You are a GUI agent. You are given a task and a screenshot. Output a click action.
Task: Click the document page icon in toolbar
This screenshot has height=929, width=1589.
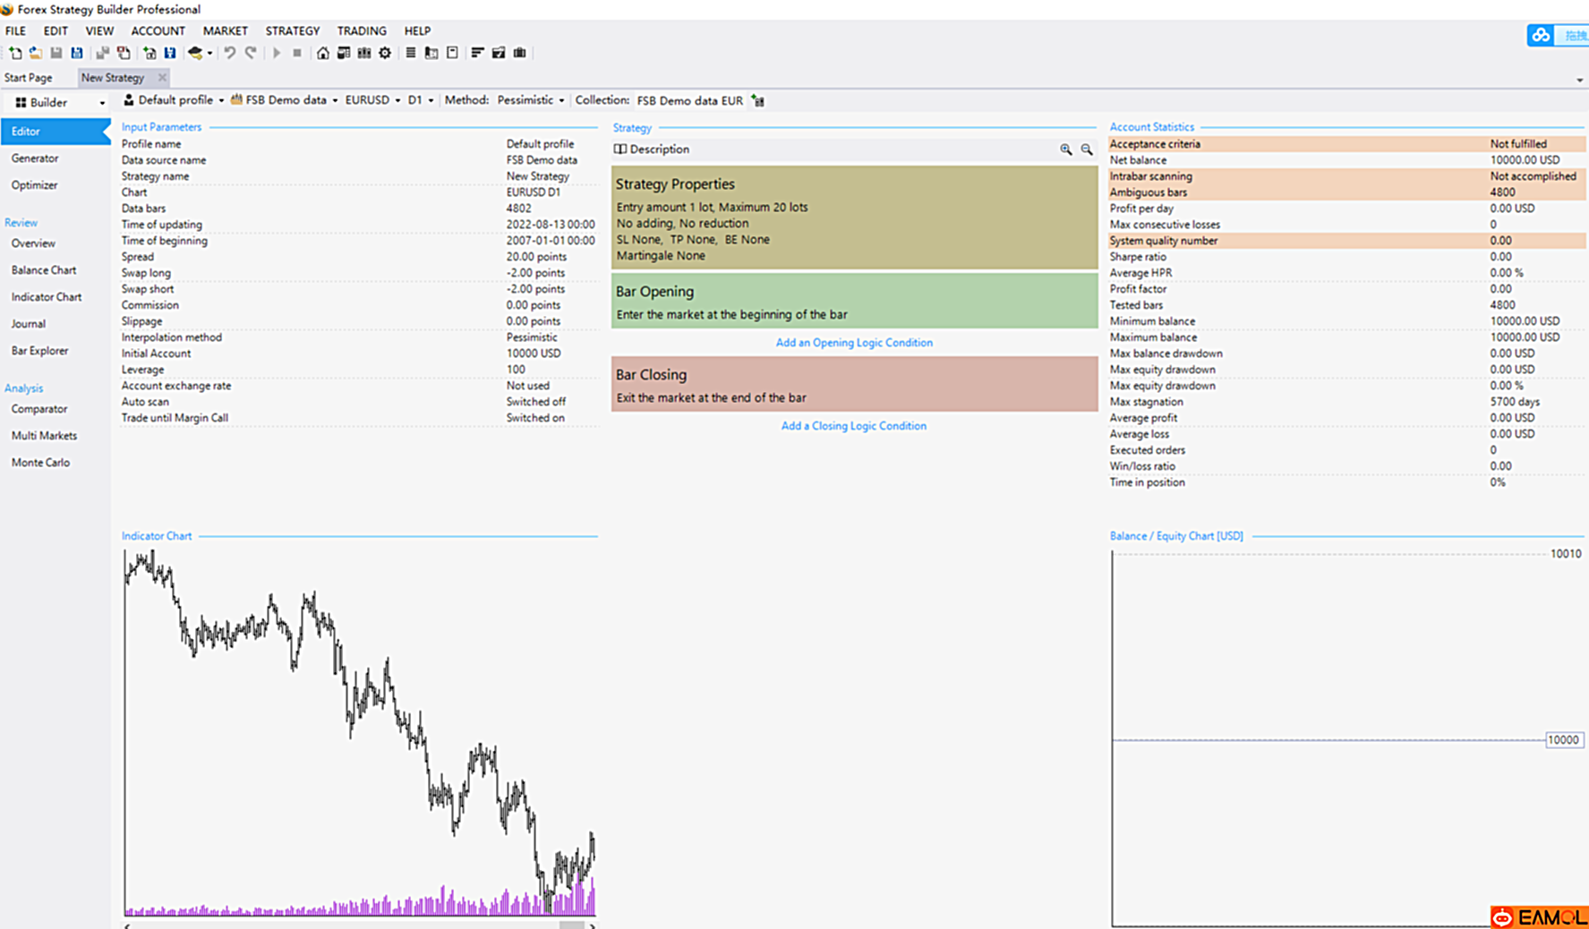pos(452,53)
